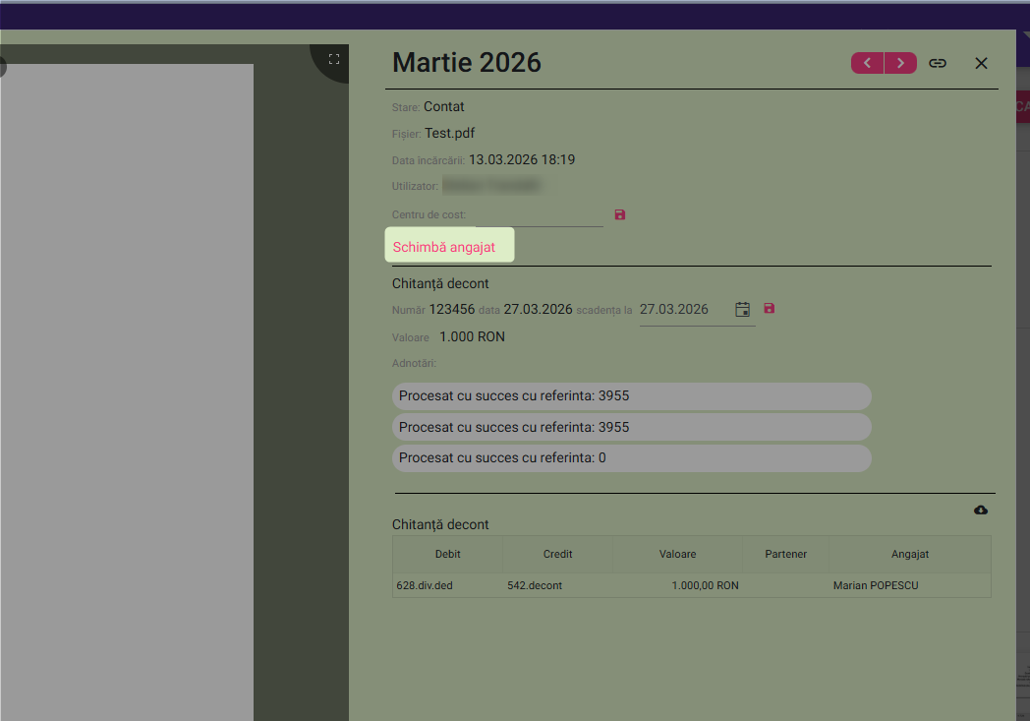Click the Test.pdf document preview area
The width and height of the screenshot is (1030, 721).
(127, 393)
